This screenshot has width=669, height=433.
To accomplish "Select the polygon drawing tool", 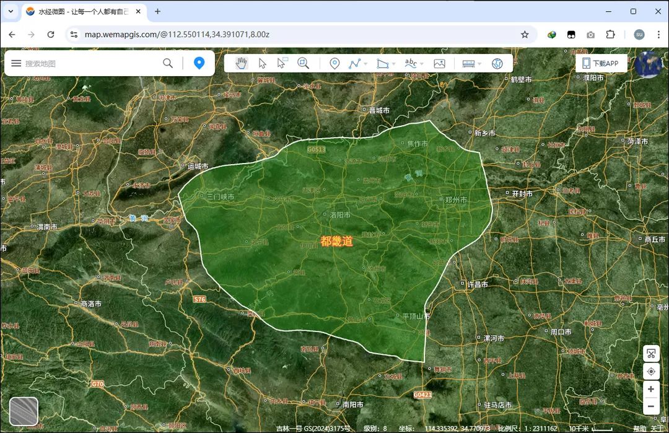I will [382, 64].
